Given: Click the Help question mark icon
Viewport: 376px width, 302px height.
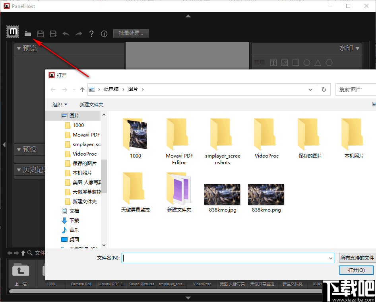Looking at the screenshot, I should [x=91, y=33].
